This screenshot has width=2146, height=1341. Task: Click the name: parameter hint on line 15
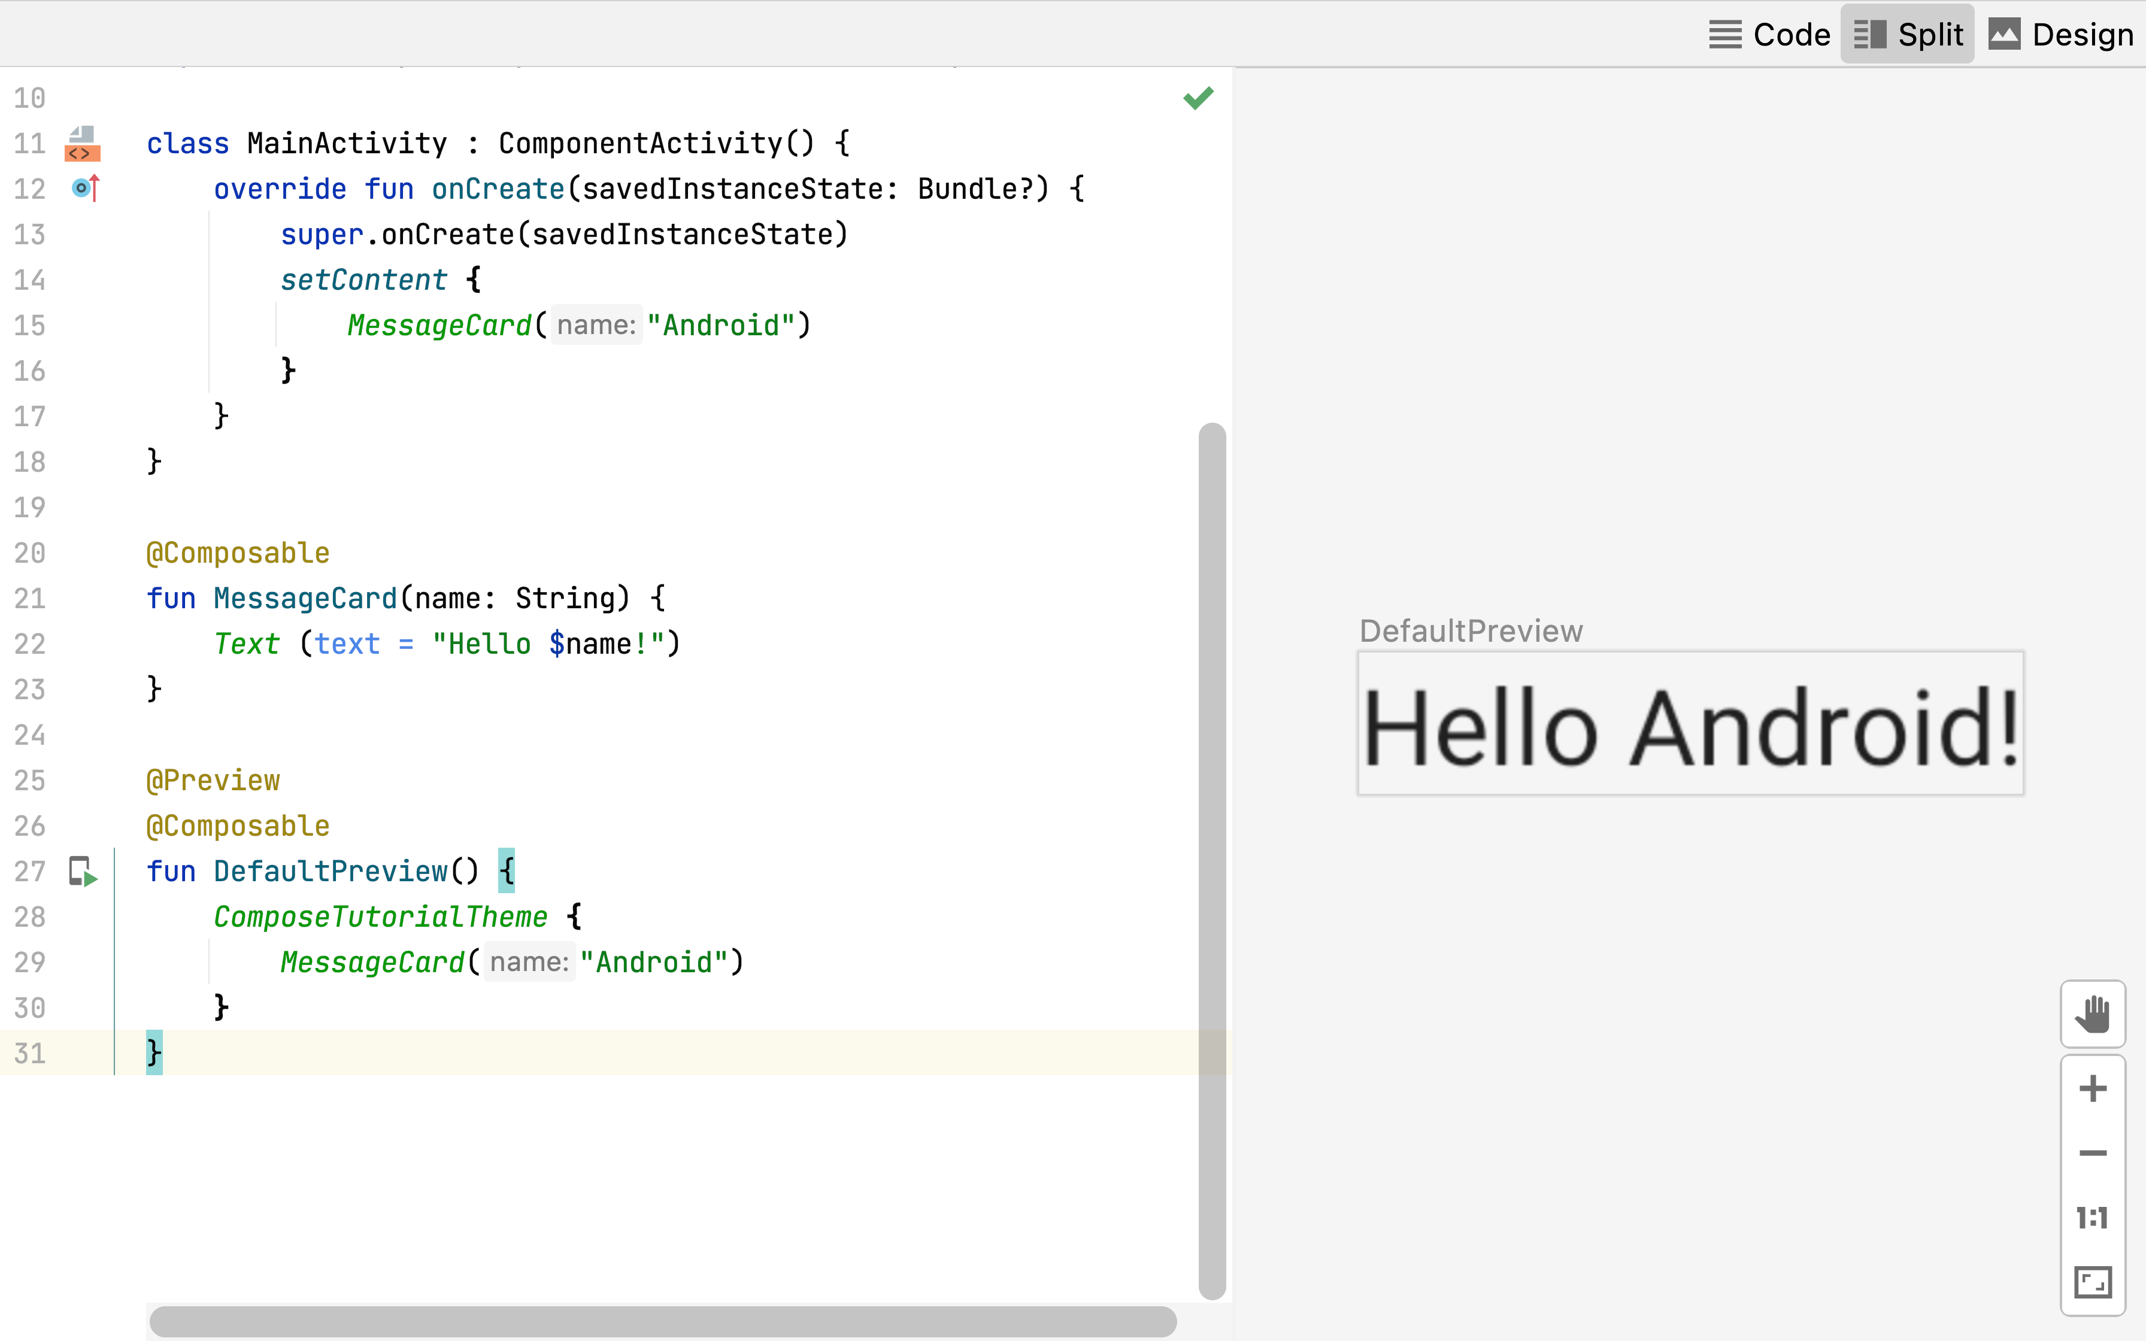coord(596,326)
